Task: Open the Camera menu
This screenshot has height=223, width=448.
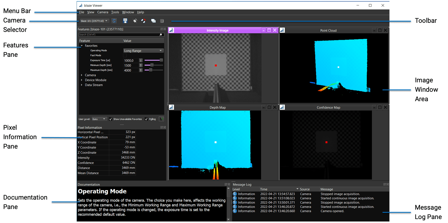Action: pyautogui.click(x=103, y=12)
